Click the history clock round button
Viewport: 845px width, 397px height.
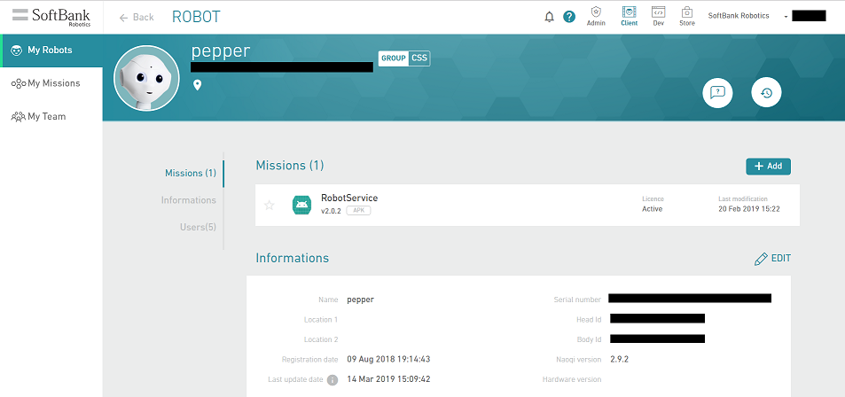pyautogui.click(x=766, y=92)
